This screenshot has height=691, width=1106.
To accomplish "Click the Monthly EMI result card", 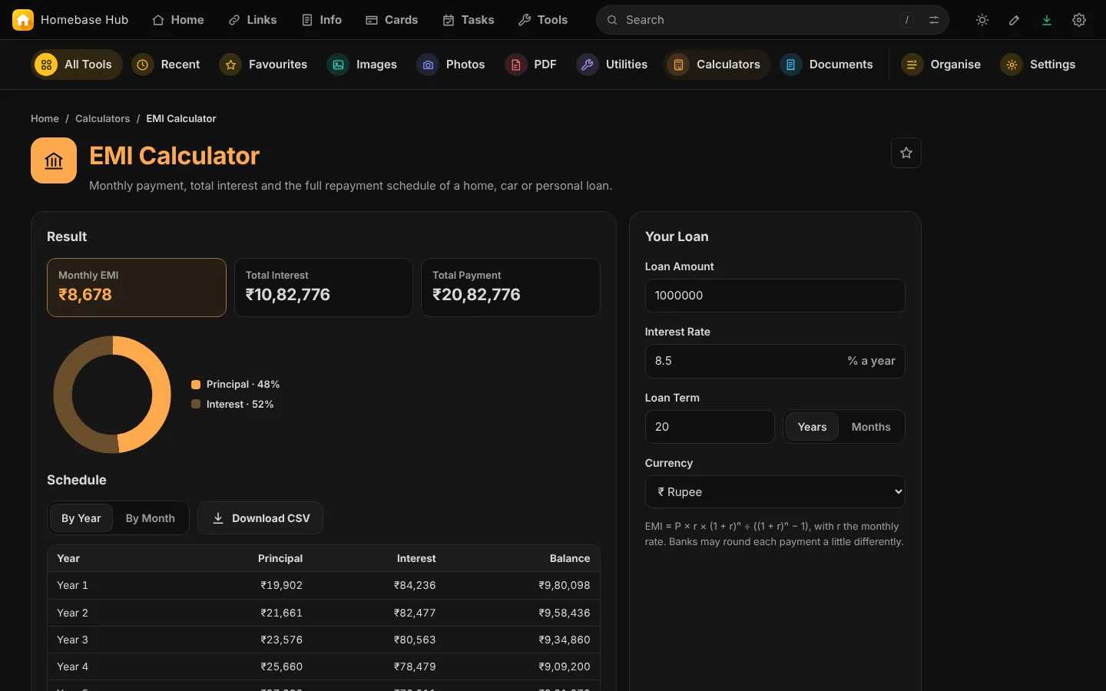I will tap(137, 288).
